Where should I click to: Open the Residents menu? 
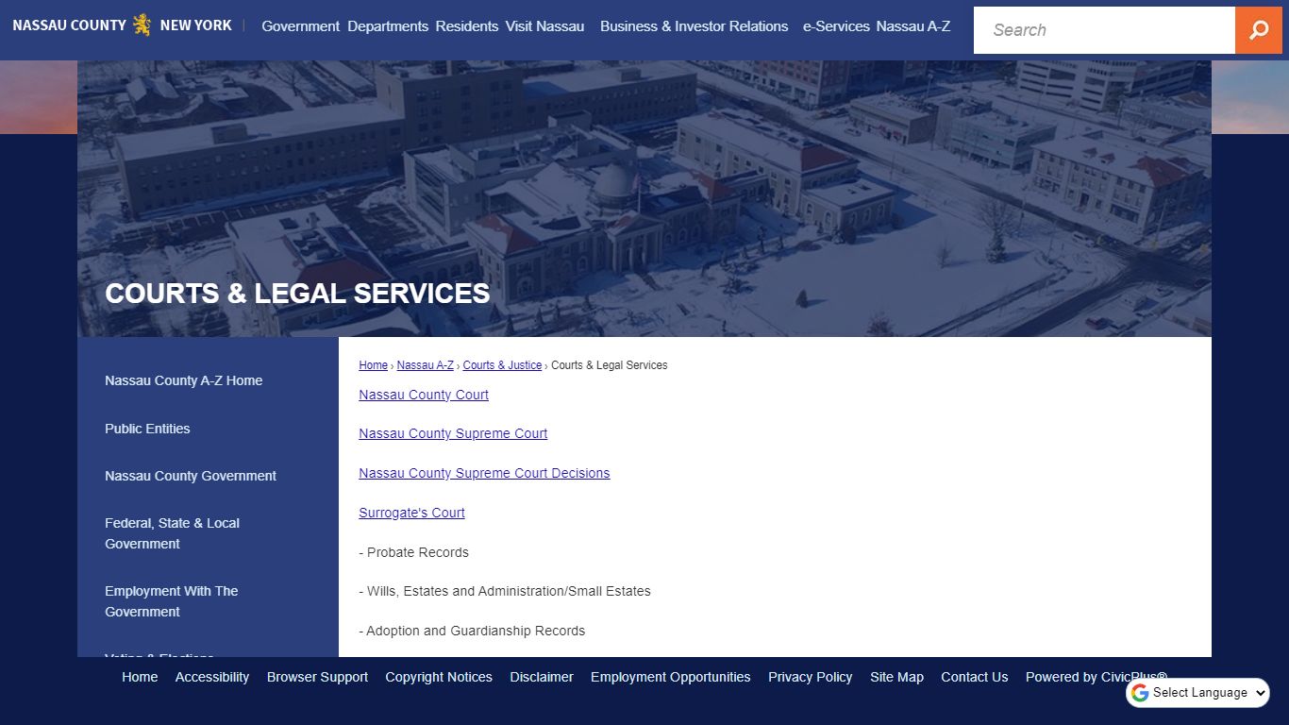pyautogui.click(x=467, y=26)
